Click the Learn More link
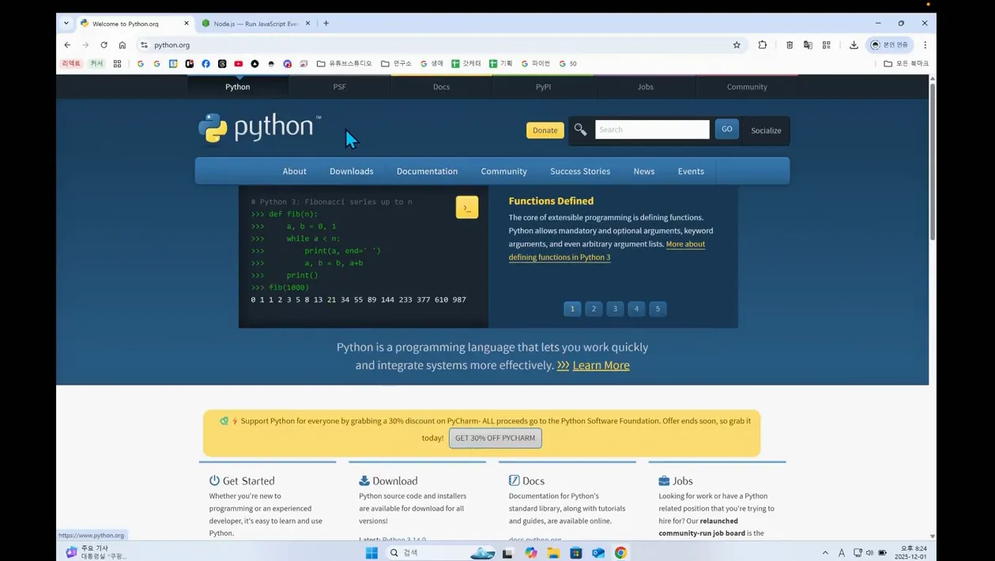995x561 pixels. pos(601,365)
